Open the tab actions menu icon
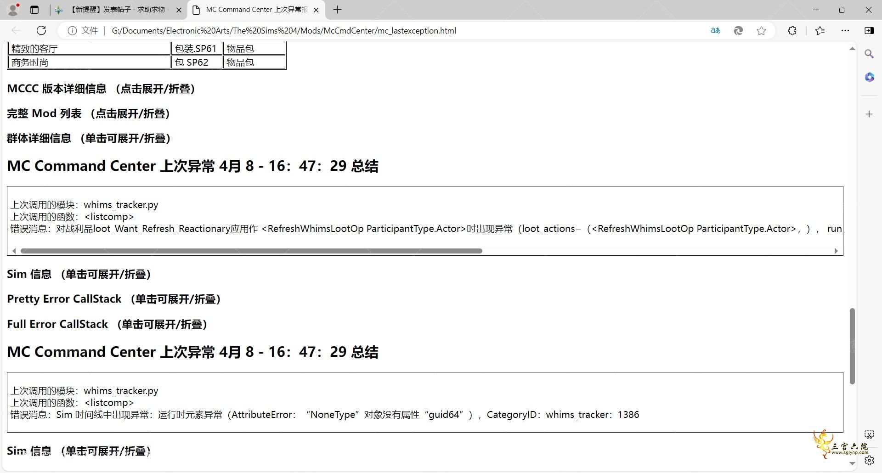This screenshot has width=882, height=473. point(34,10)
